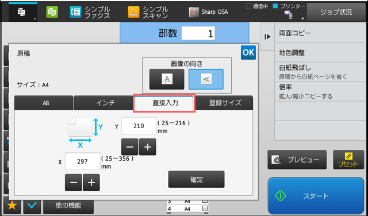
Task: Select 白紙飛ばし blank page skip
Action: pyautogui.click(x=321, y=72)
